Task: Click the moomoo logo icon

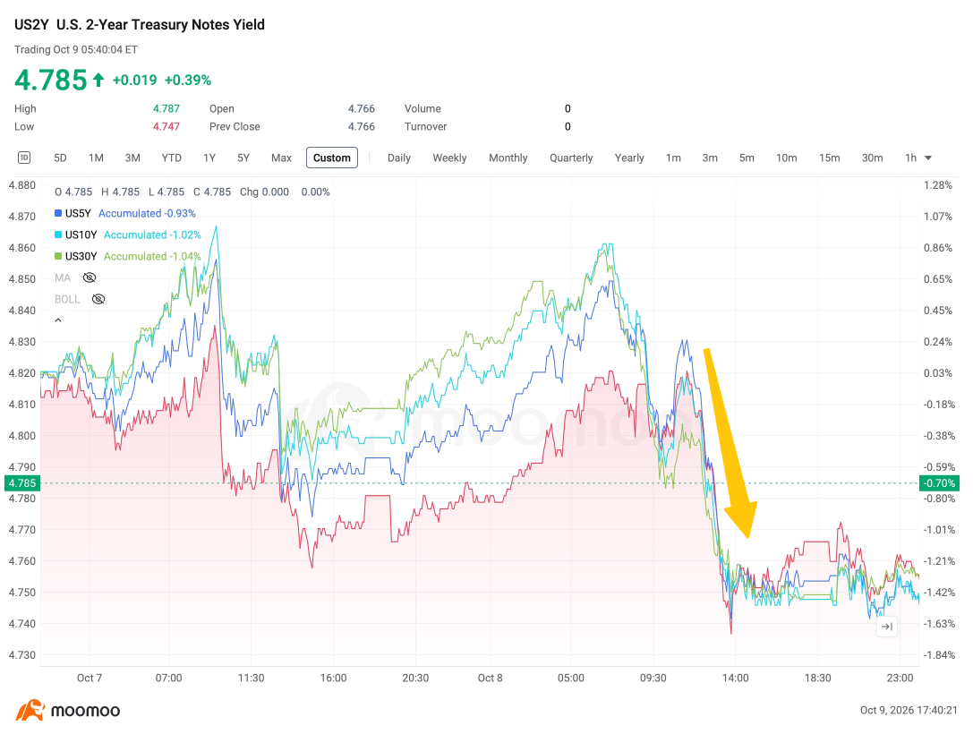Action: [30, 711]
